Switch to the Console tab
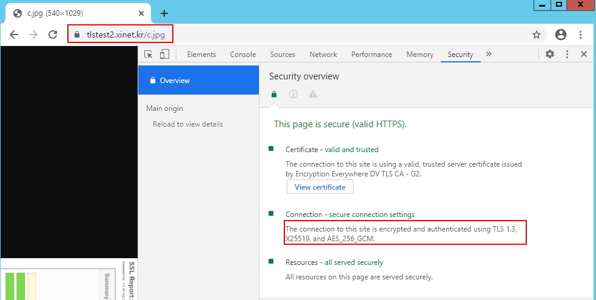 (x=243, y=55)
